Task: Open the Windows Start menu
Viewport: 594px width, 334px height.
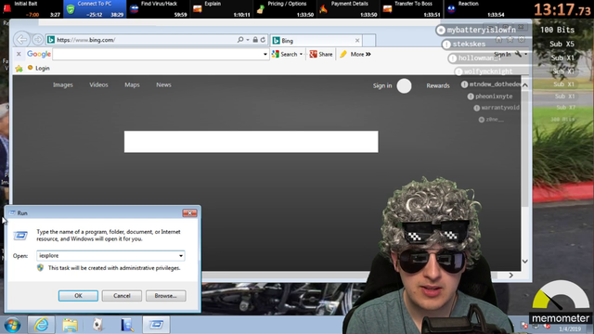Action: [12, 325]
